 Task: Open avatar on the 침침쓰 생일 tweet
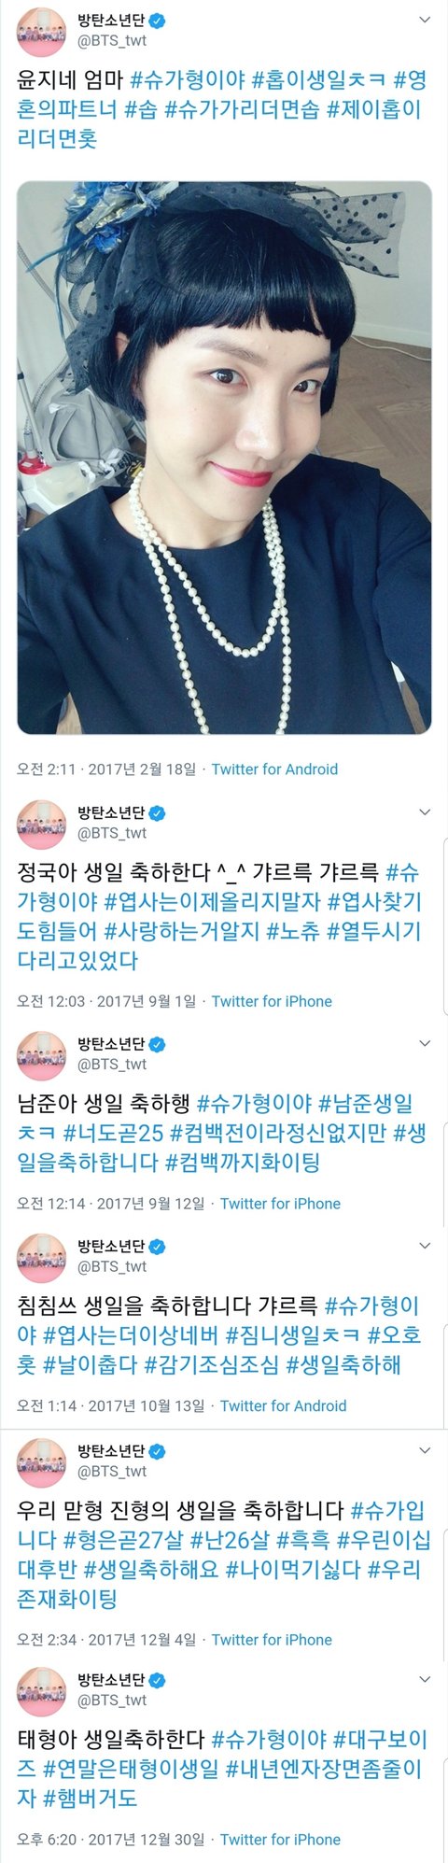[42, 1258]
